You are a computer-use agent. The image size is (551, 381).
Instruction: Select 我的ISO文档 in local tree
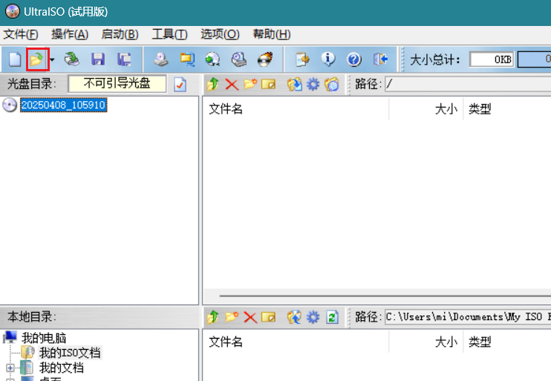[70, 353]
